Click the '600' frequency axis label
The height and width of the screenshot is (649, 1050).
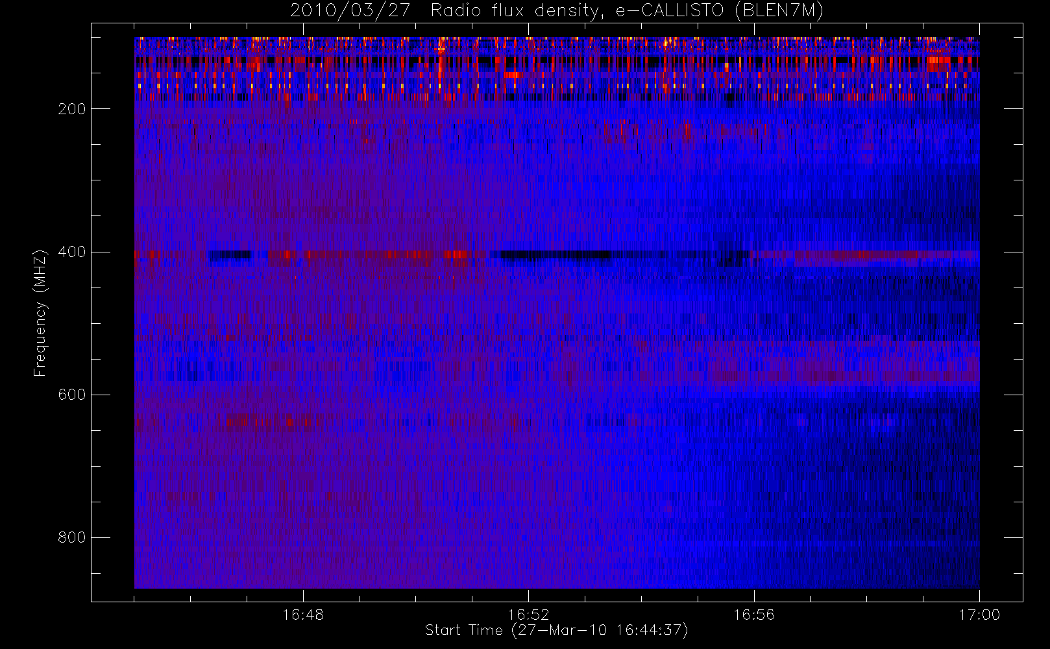(x=71, y=395)
